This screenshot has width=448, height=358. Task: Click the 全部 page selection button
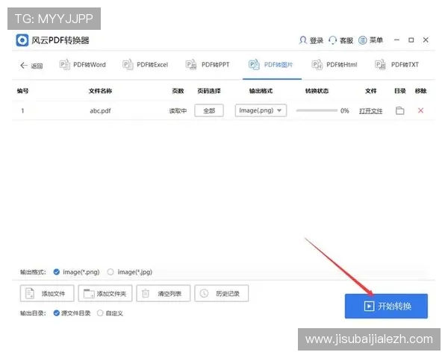coord(209,110)
